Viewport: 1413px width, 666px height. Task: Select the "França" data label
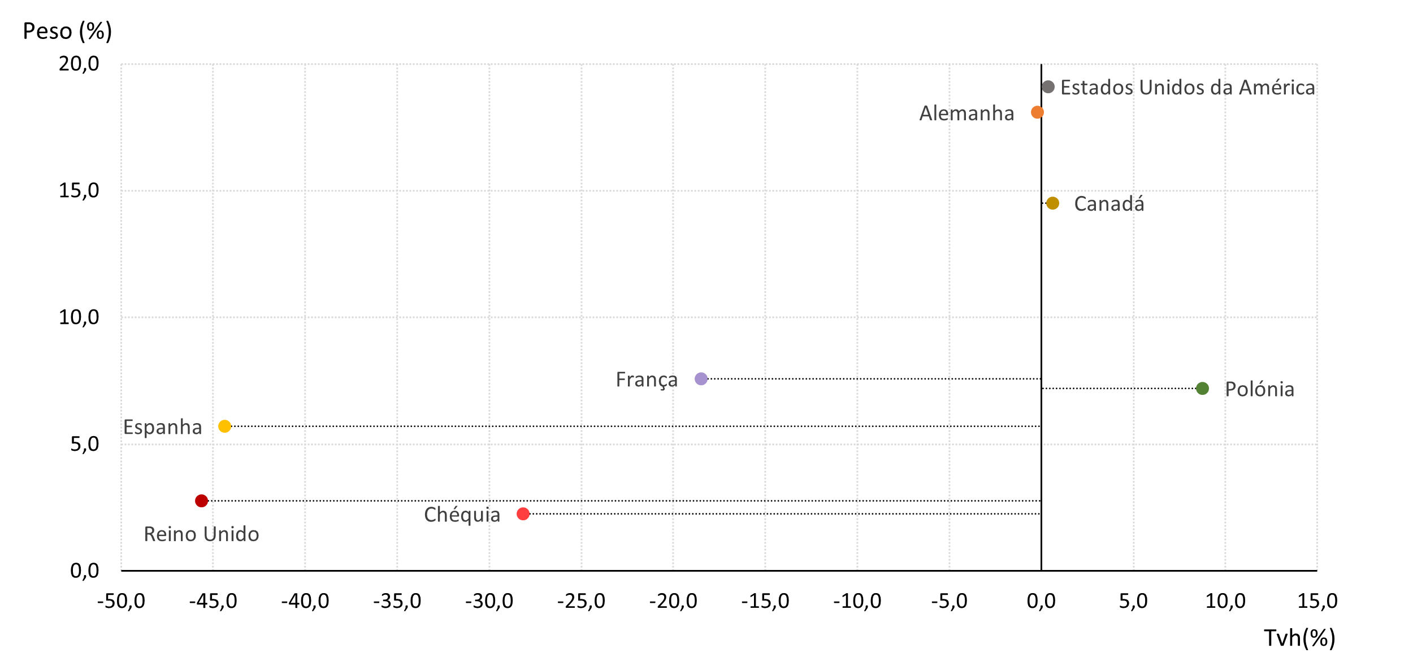(647, 380)
